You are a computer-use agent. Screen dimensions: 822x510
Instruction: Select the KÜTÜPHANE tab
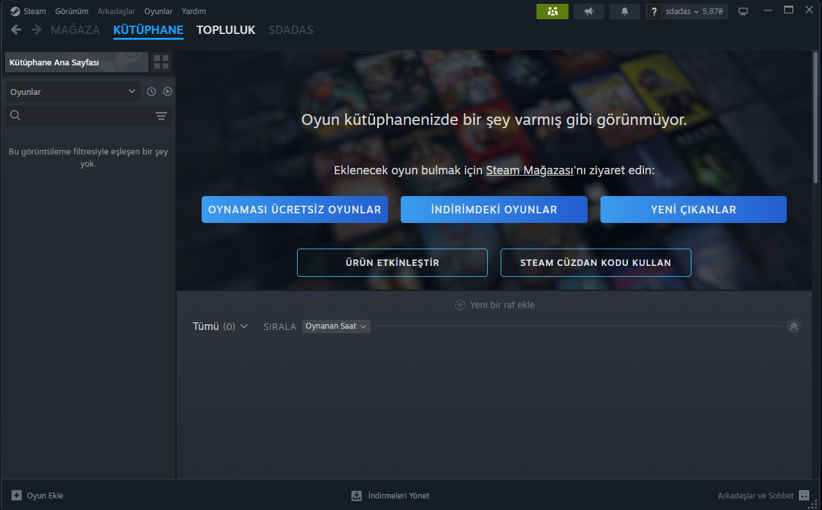click(149, 30)
